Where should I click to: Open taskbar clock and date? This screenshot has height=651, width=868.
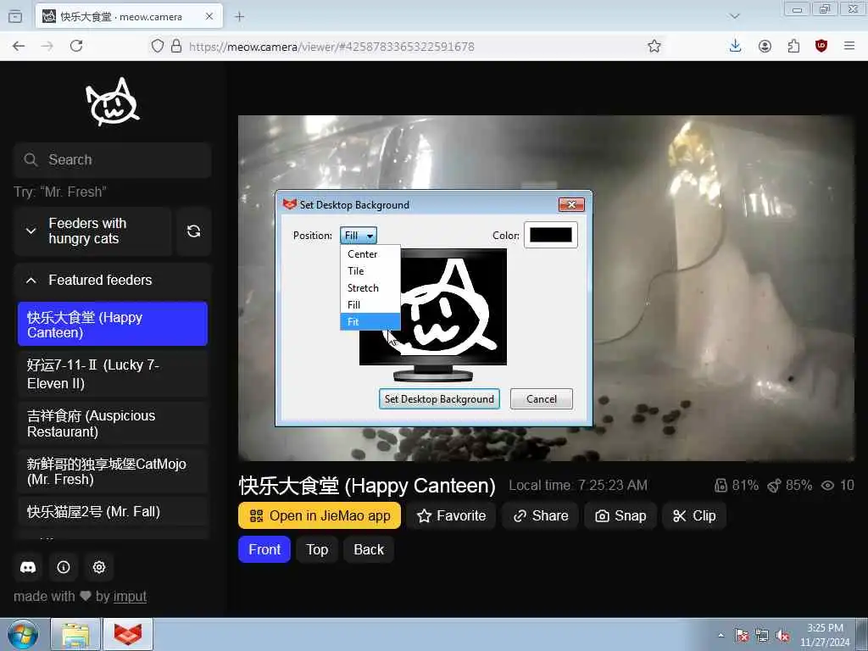[x=826, y=635]
